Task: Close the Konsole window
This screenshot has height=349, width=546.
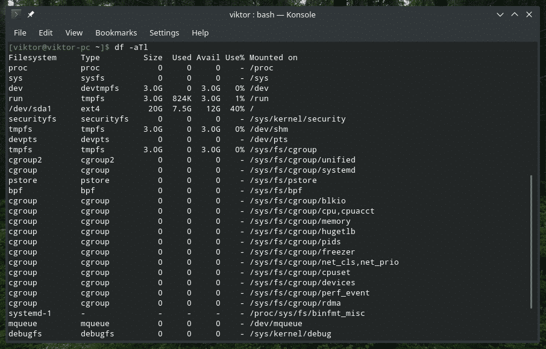Action: 530,14
